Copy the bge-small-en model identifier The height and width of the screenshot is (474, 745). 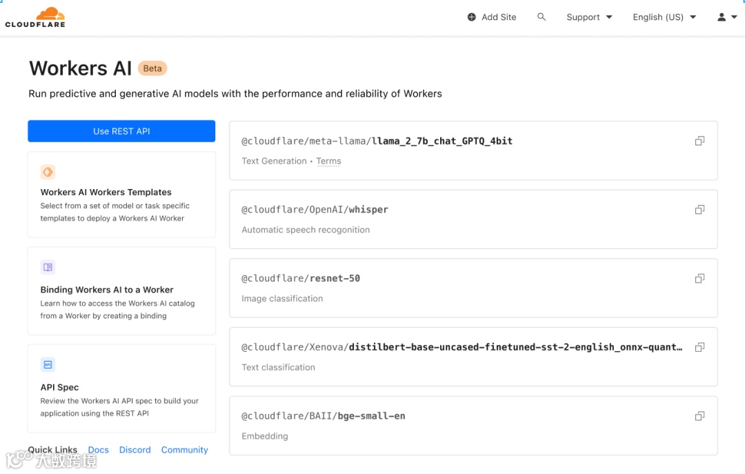click(699, 416)
